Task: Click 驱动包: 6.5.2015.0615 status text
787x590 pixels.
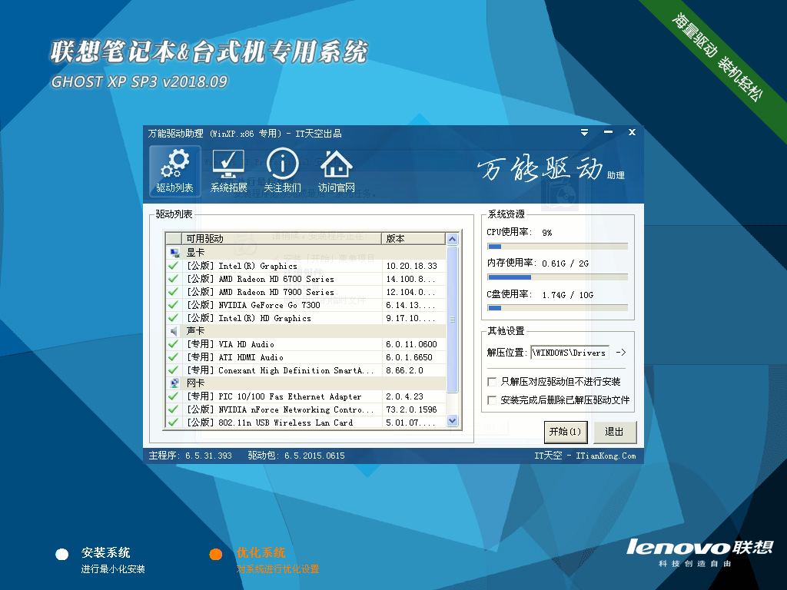Action: tap(296, 456)
